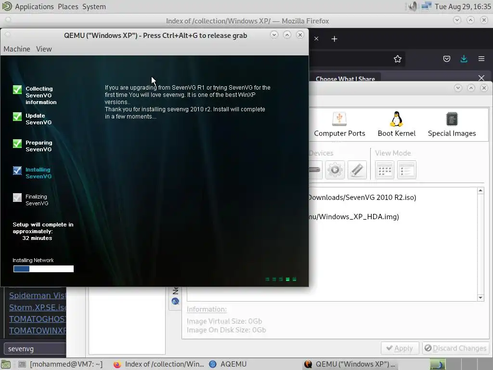Click show desktop icon in taskbar
Screen dimensions: 493x370
tap(6, 364)
